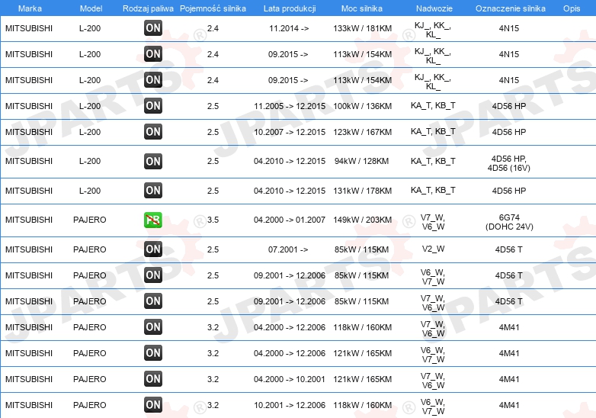The height and width of the screenshot is (418, 596).
Task: Click the 11.2005 -> 12.2015 date cell
Action: click(290, 106)
